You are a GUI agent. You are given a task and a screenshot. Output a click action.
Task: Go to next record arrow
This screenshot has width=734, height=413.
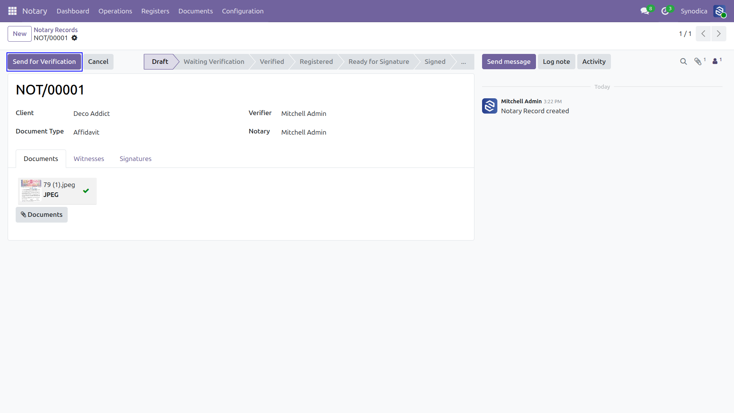coord(719,34)
